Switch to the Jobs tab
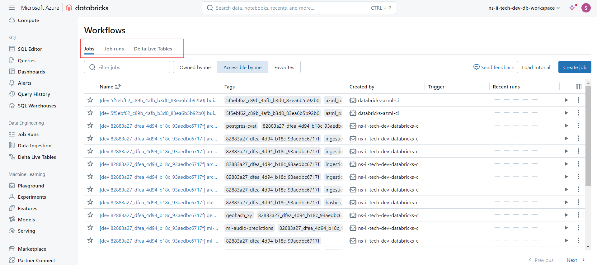The height and width of the screenshot is (265, 597). coord(89,49)
